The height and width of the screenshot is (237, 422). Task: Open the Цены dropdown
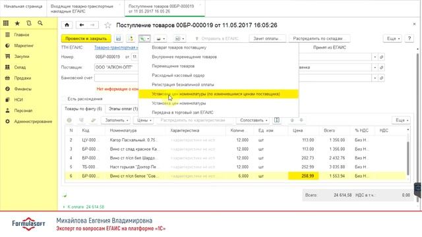pyautogui.click(x=144, y=120)
